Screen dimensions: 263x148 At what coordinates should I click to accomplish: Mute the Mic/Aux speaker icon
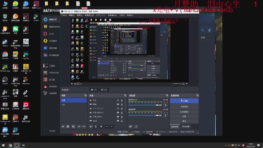(x=160, y=105)
